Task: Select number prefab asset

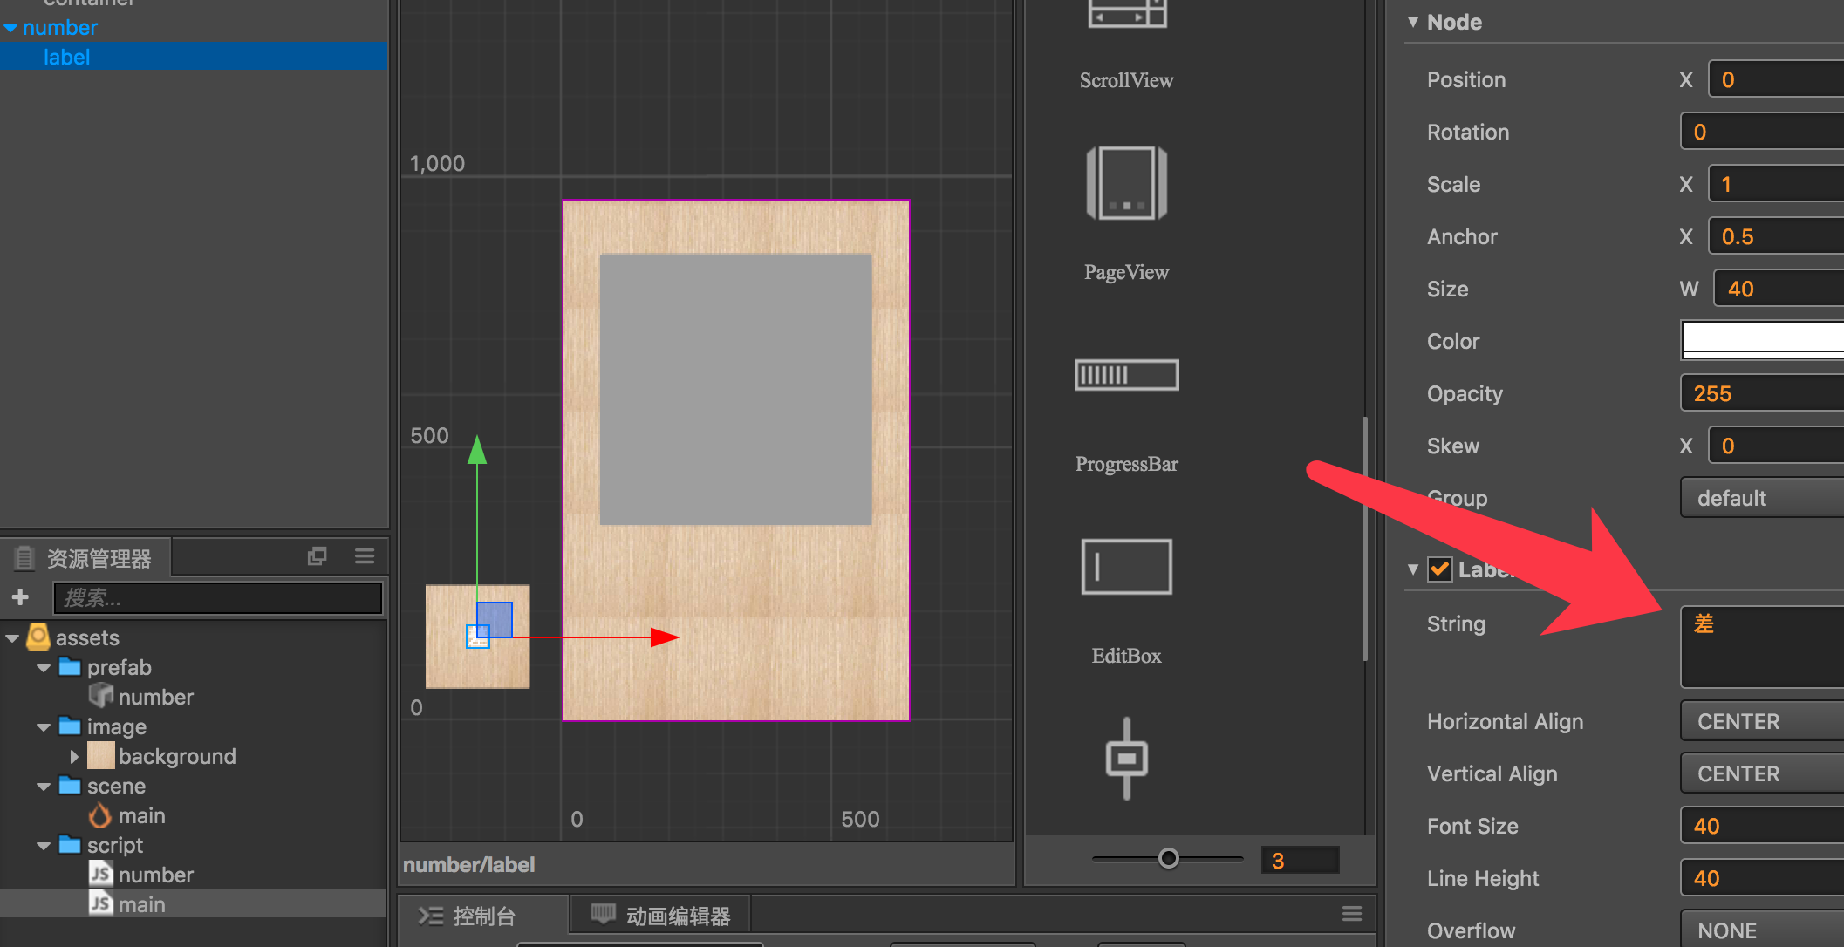Action: (155, 697)
